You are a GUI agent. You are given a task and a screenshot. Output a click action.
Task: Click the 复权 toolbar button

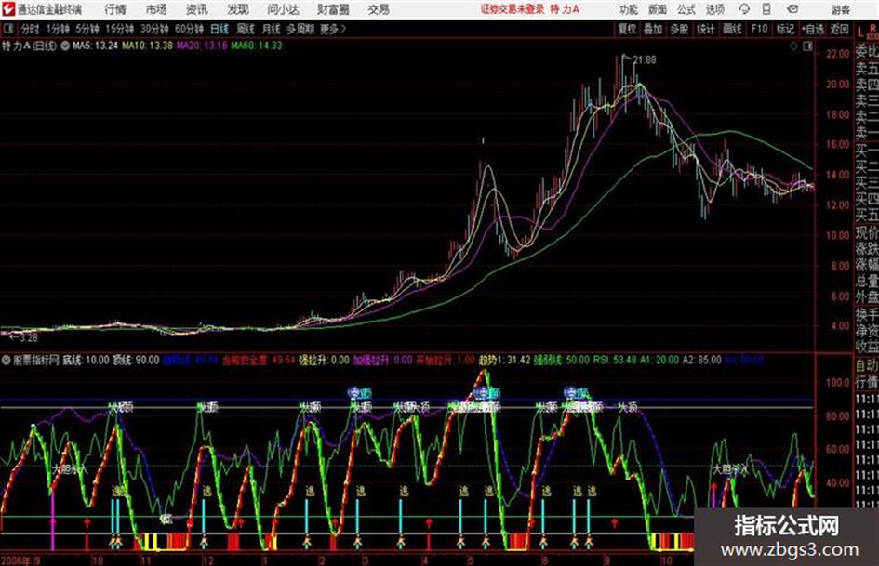click(627, 29)
